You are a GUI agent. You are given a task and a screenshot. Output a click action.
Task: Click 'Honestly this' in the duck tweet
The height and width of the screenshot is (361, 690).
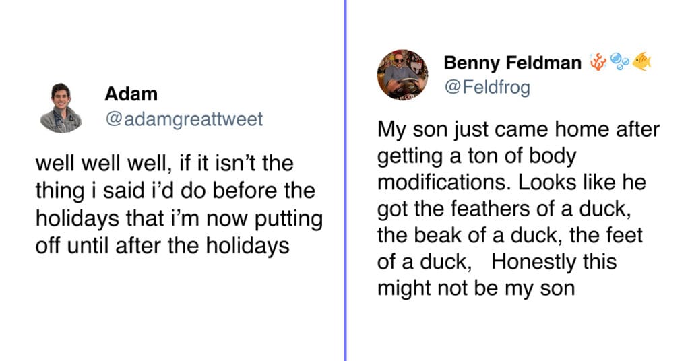pos(554,262)
